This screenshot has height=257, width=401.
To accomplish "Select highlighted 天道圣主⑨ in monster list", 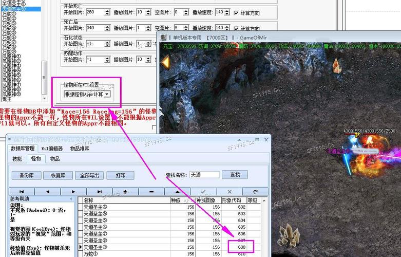I will click(21, 9).
